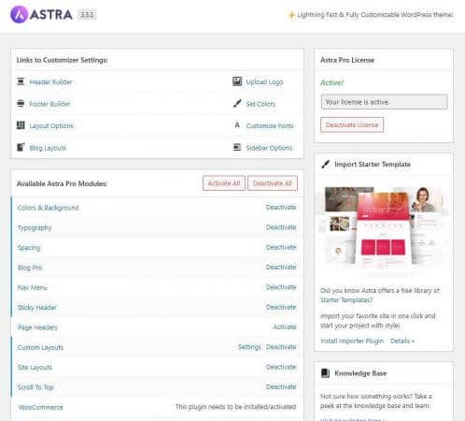Image resolution: width=465 pixels, height=421 pixels.
Task: Click 'Available Astra Pro Modules:' heading
Action: 62,183
